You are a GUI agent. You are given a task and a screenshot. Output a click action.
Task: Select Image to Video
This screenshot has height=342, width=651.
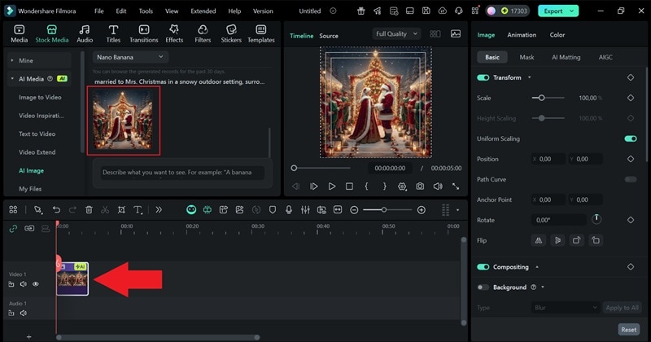tap(40, 97)
